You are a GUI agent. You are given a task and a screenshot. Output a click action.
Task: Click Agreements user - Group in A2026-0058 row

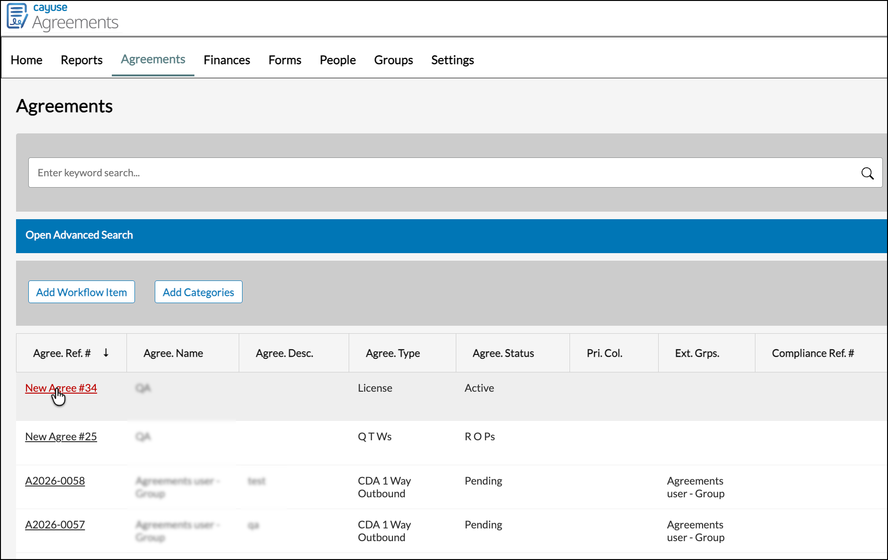coord(695,487)
